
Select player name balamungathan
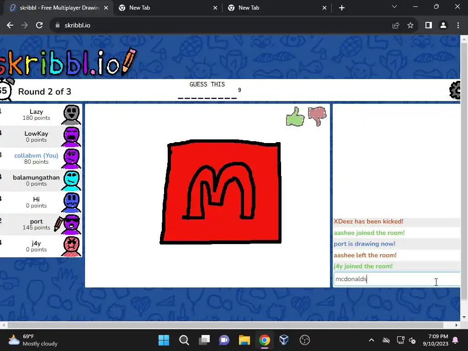point(36,177)
